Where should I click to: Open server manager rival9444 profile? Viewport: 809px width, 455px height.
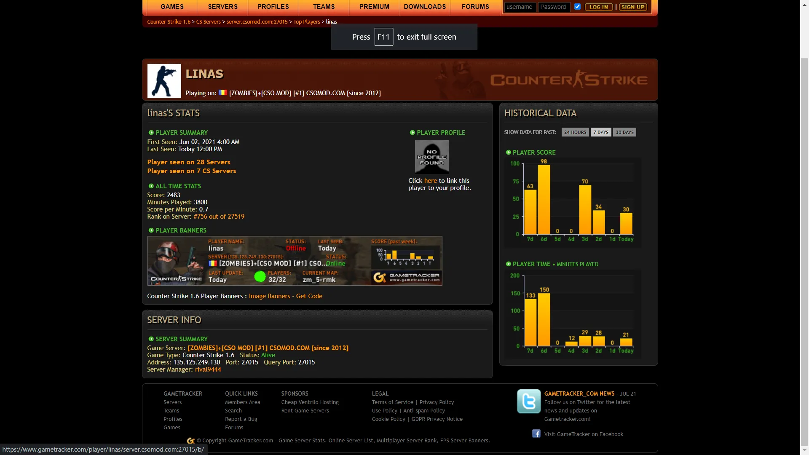[x=208, y=369]
